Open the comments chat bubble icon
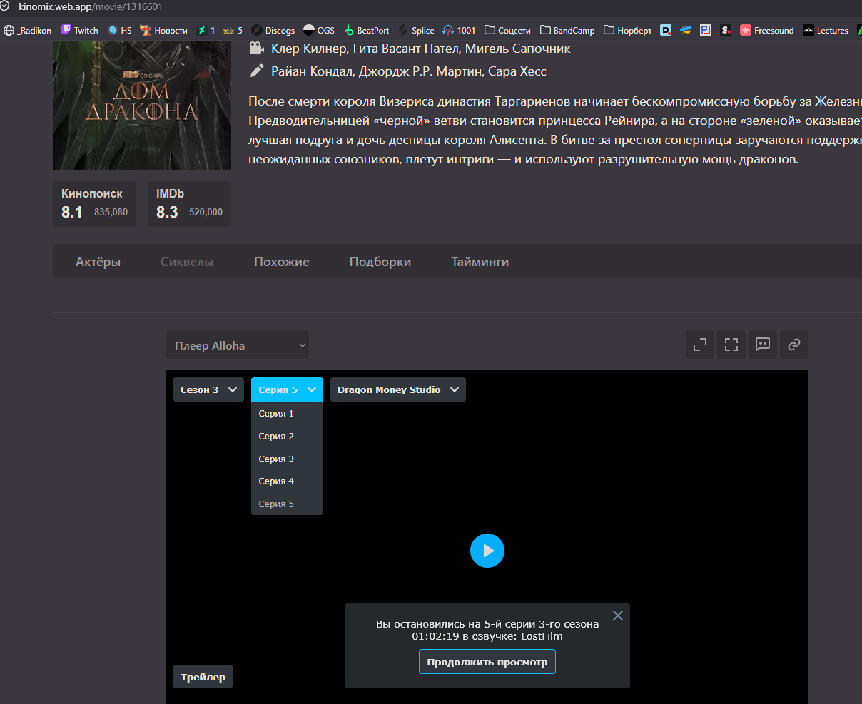 coord(762,345)
